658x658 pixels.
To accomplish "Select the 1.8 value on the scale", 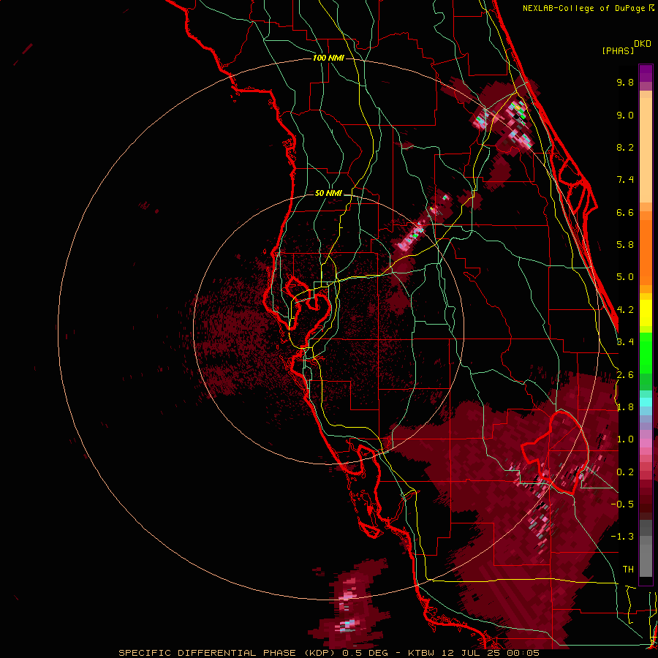I will (x=625, y=407).
